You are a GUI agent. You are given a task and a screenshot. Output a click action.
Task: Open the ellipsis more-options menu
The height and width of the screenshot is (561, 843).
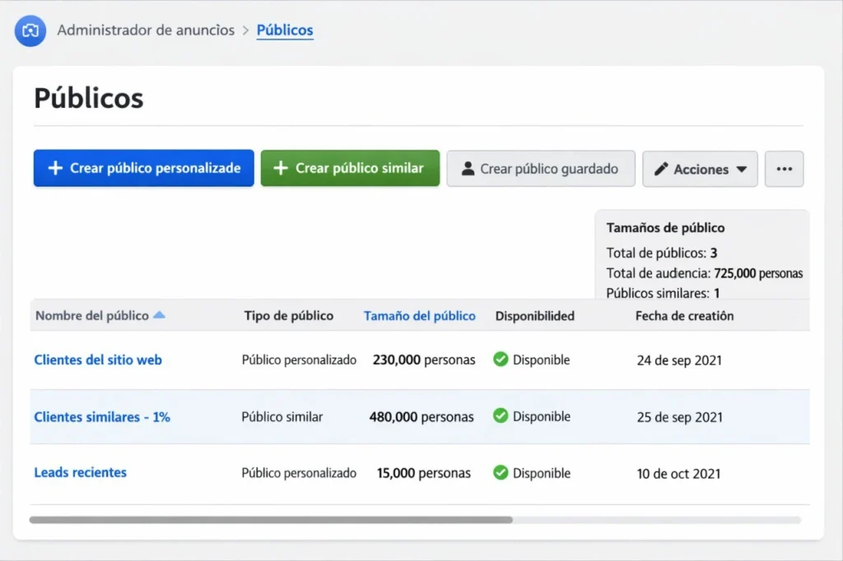[784, 169]
